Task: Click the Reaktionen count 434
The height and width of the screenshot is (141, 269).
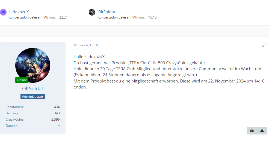Action: (57, 107)
